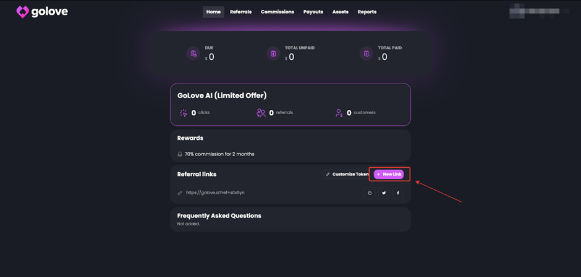Click Customize Token button
581x277 pixels.
pyautogui.click(x=347, y=174)
